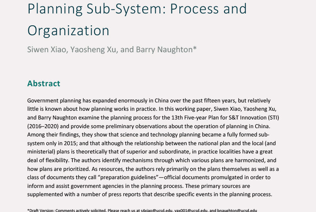316x212 pixels.
Task: Click the word "Organization" in the title
Action: click(x=68, y=30)
